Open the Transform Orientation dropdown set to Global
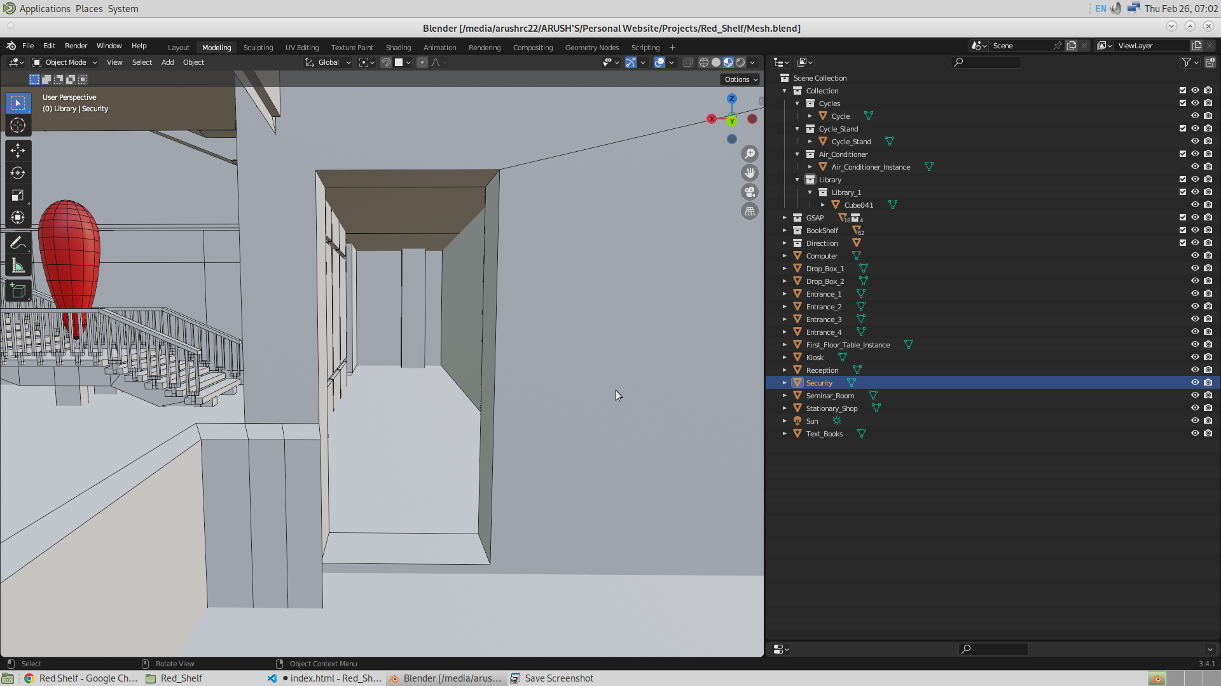 point(328,62)
